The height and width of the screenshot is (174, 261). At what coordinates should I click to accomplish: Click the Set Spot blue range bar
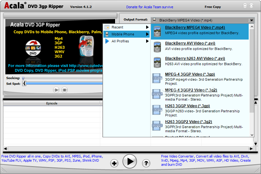pos(65,84)
